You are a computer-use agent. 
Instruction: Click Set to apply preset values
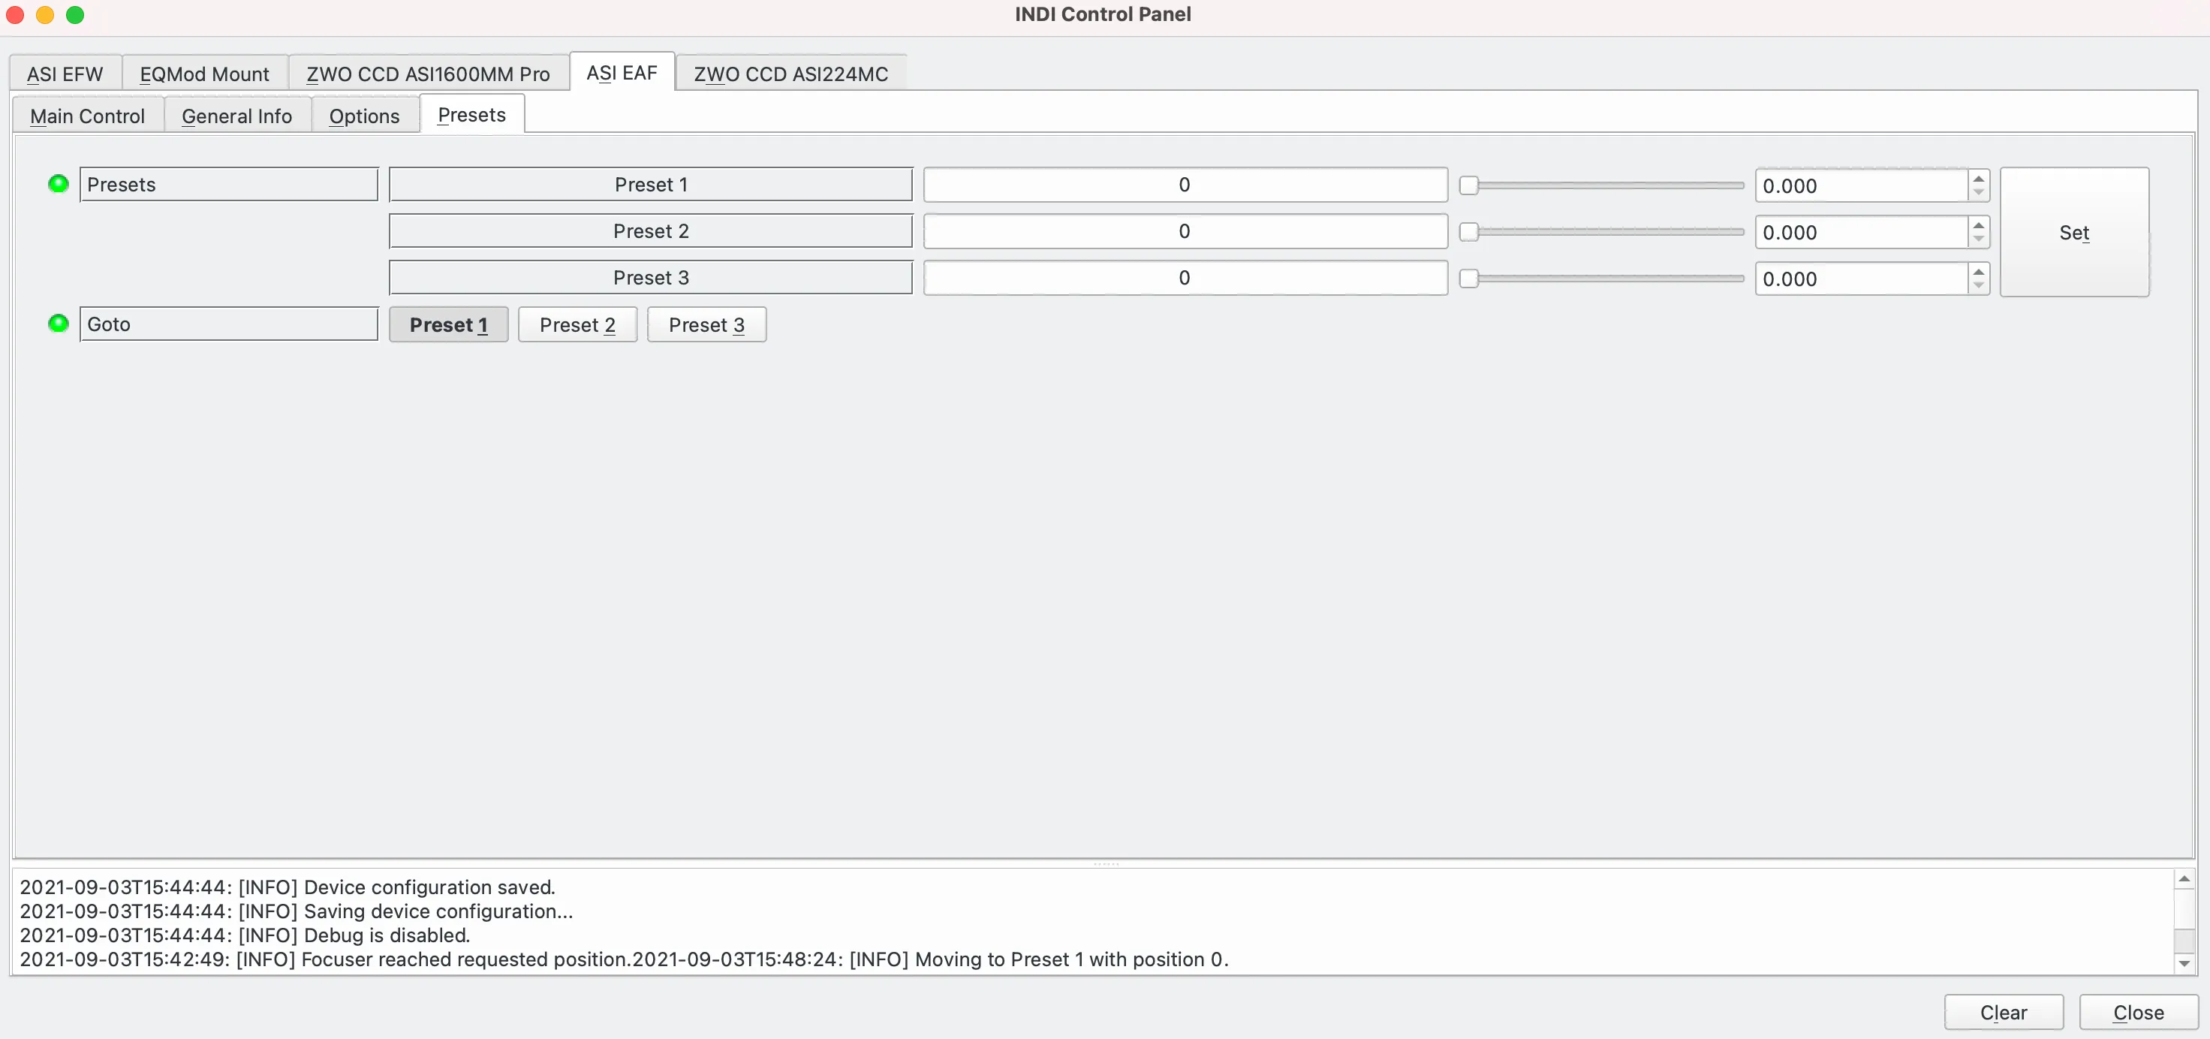pos(2074,232)
